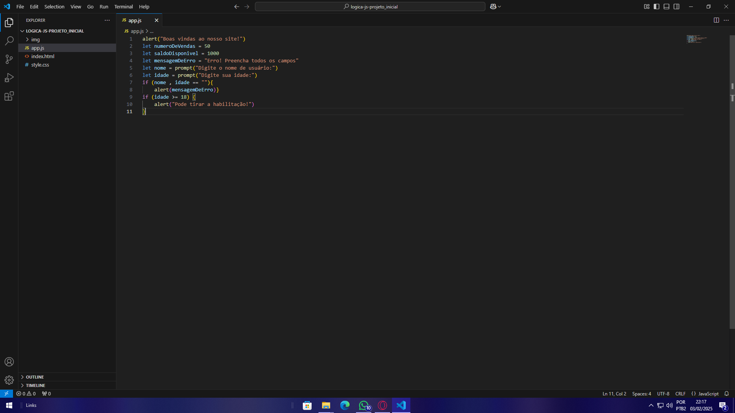Viewport: 735px width, 413px height.
Task: Click the Remote window status icon
Action: (7, 393)
